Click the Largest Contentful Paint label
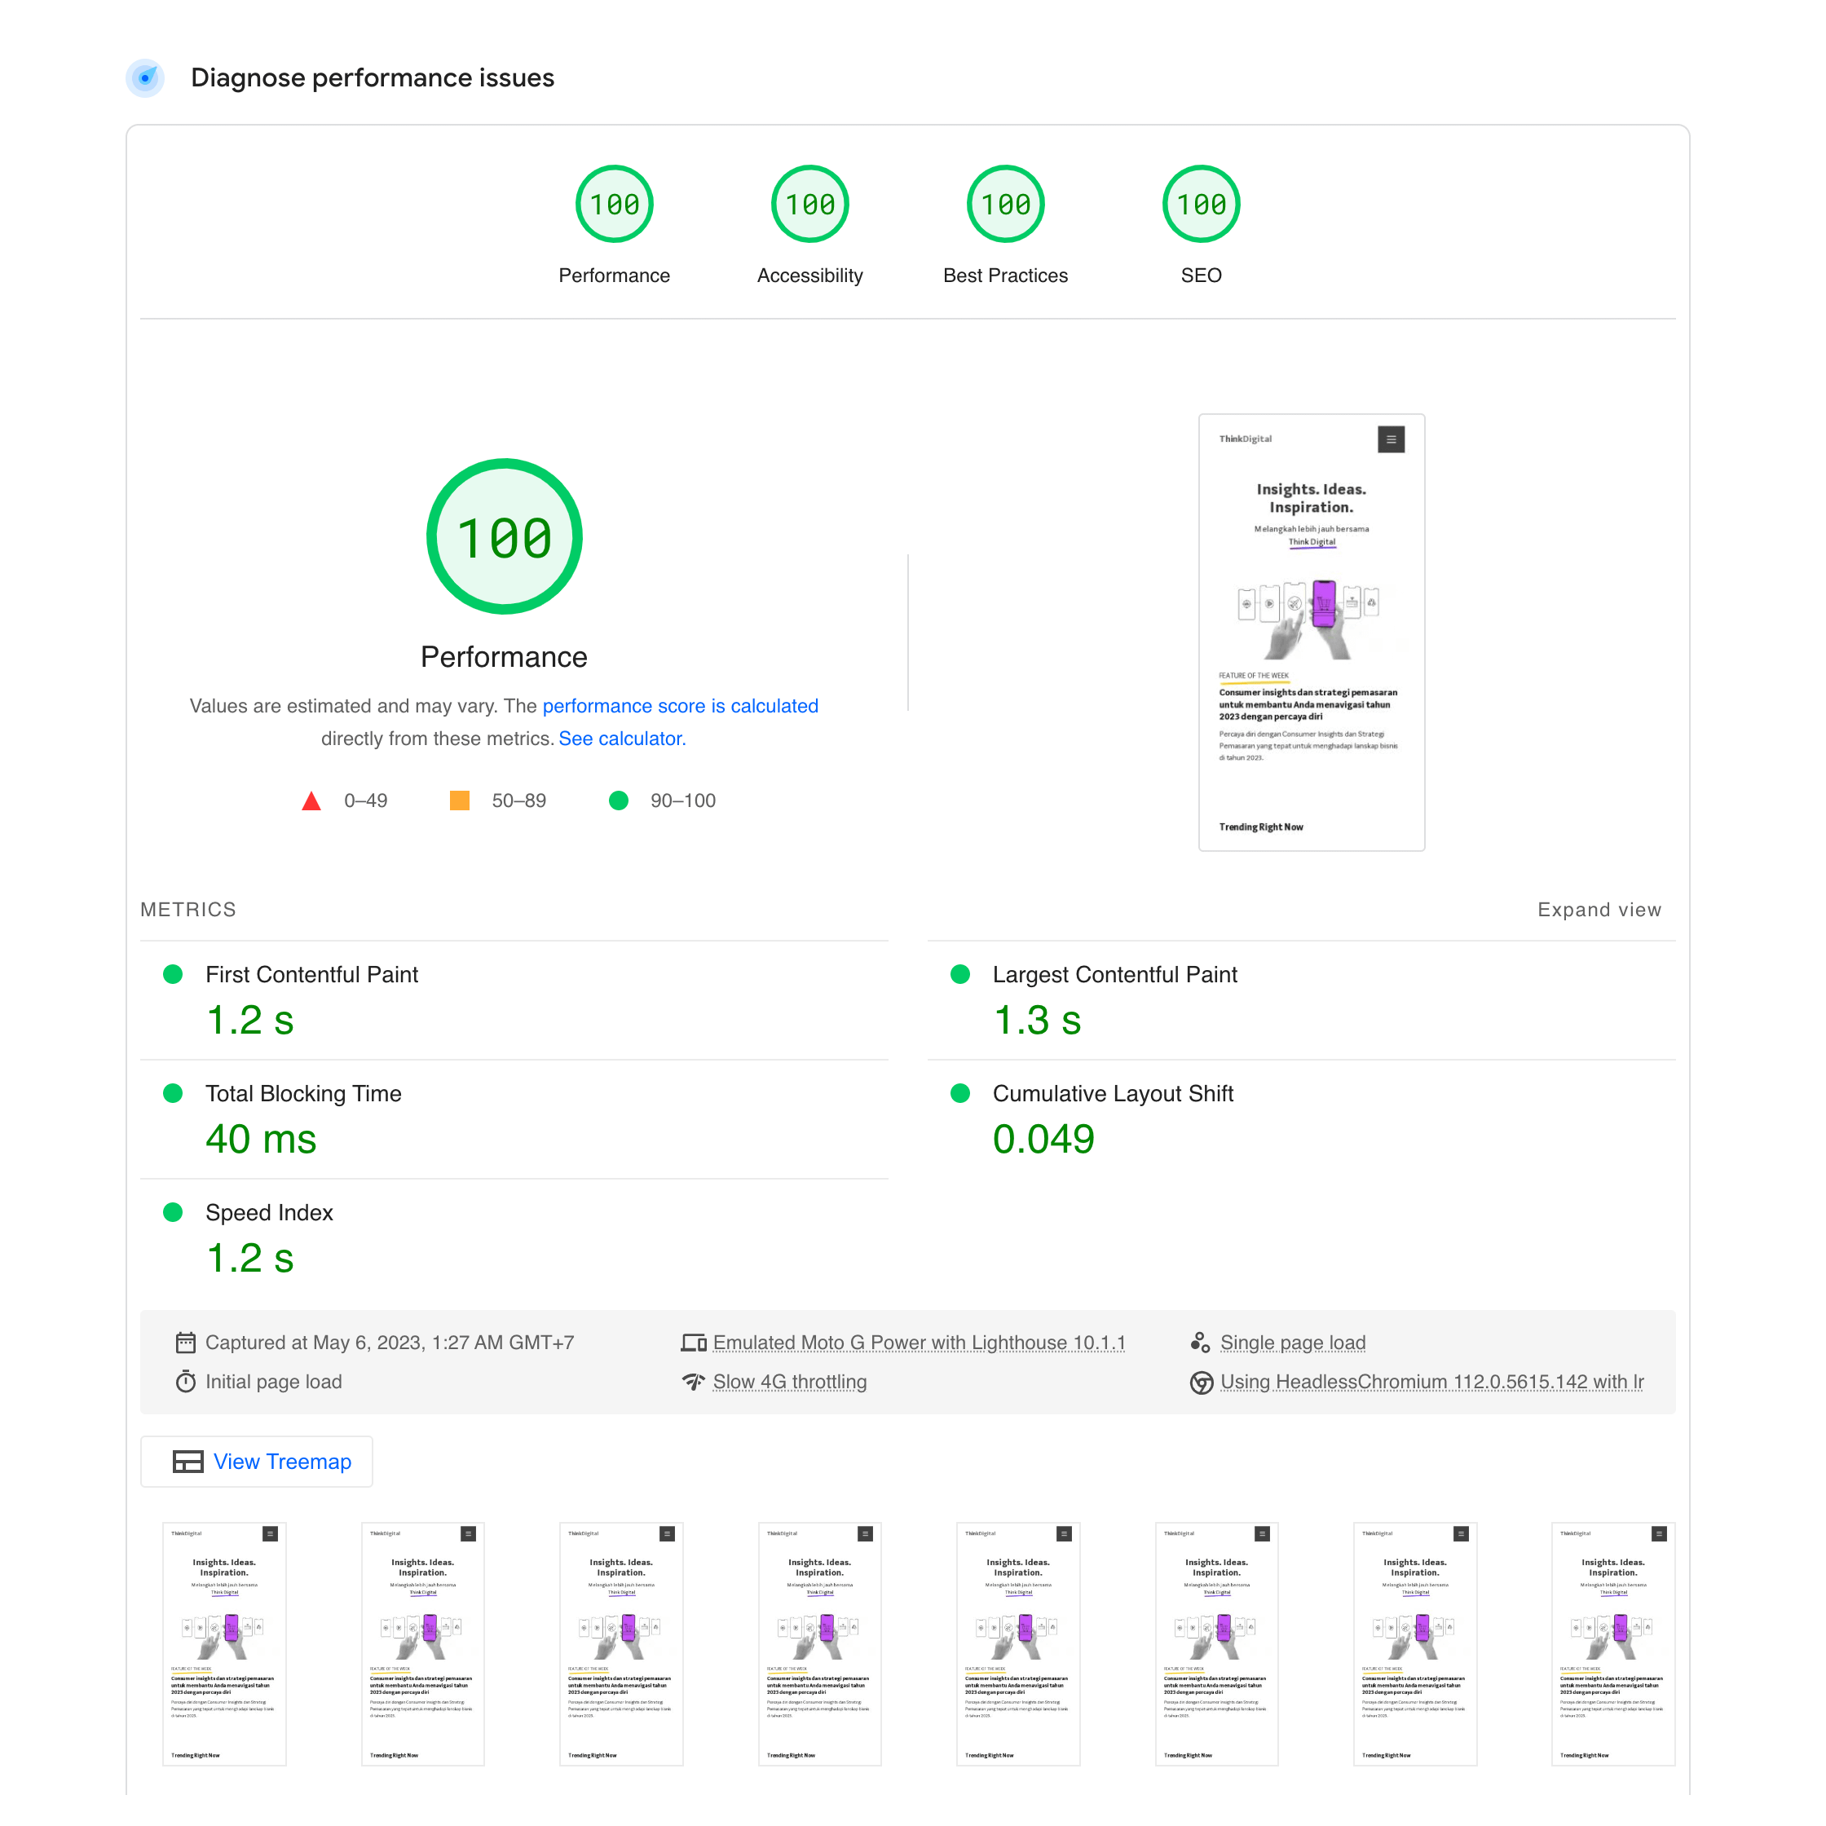 (x=1114, y=974)
